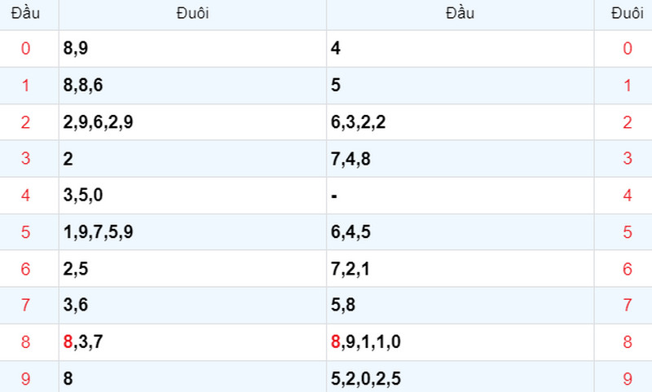Select cell showing 5,8
The image size is (652, 392).
(460, 305)
